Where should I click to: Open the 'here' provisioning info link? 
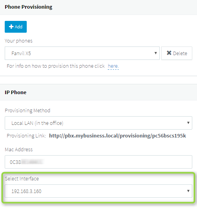[113, 66]
